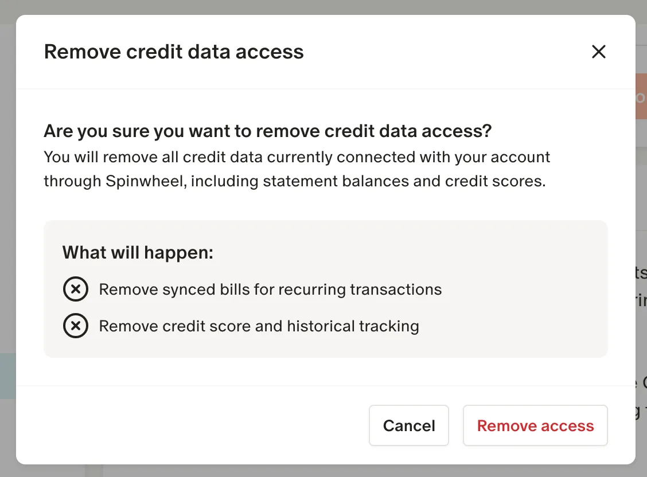Click the dimmed backdrop above the dialog
Viewport: 647px width, 477px height.
[x=323, y=7]
